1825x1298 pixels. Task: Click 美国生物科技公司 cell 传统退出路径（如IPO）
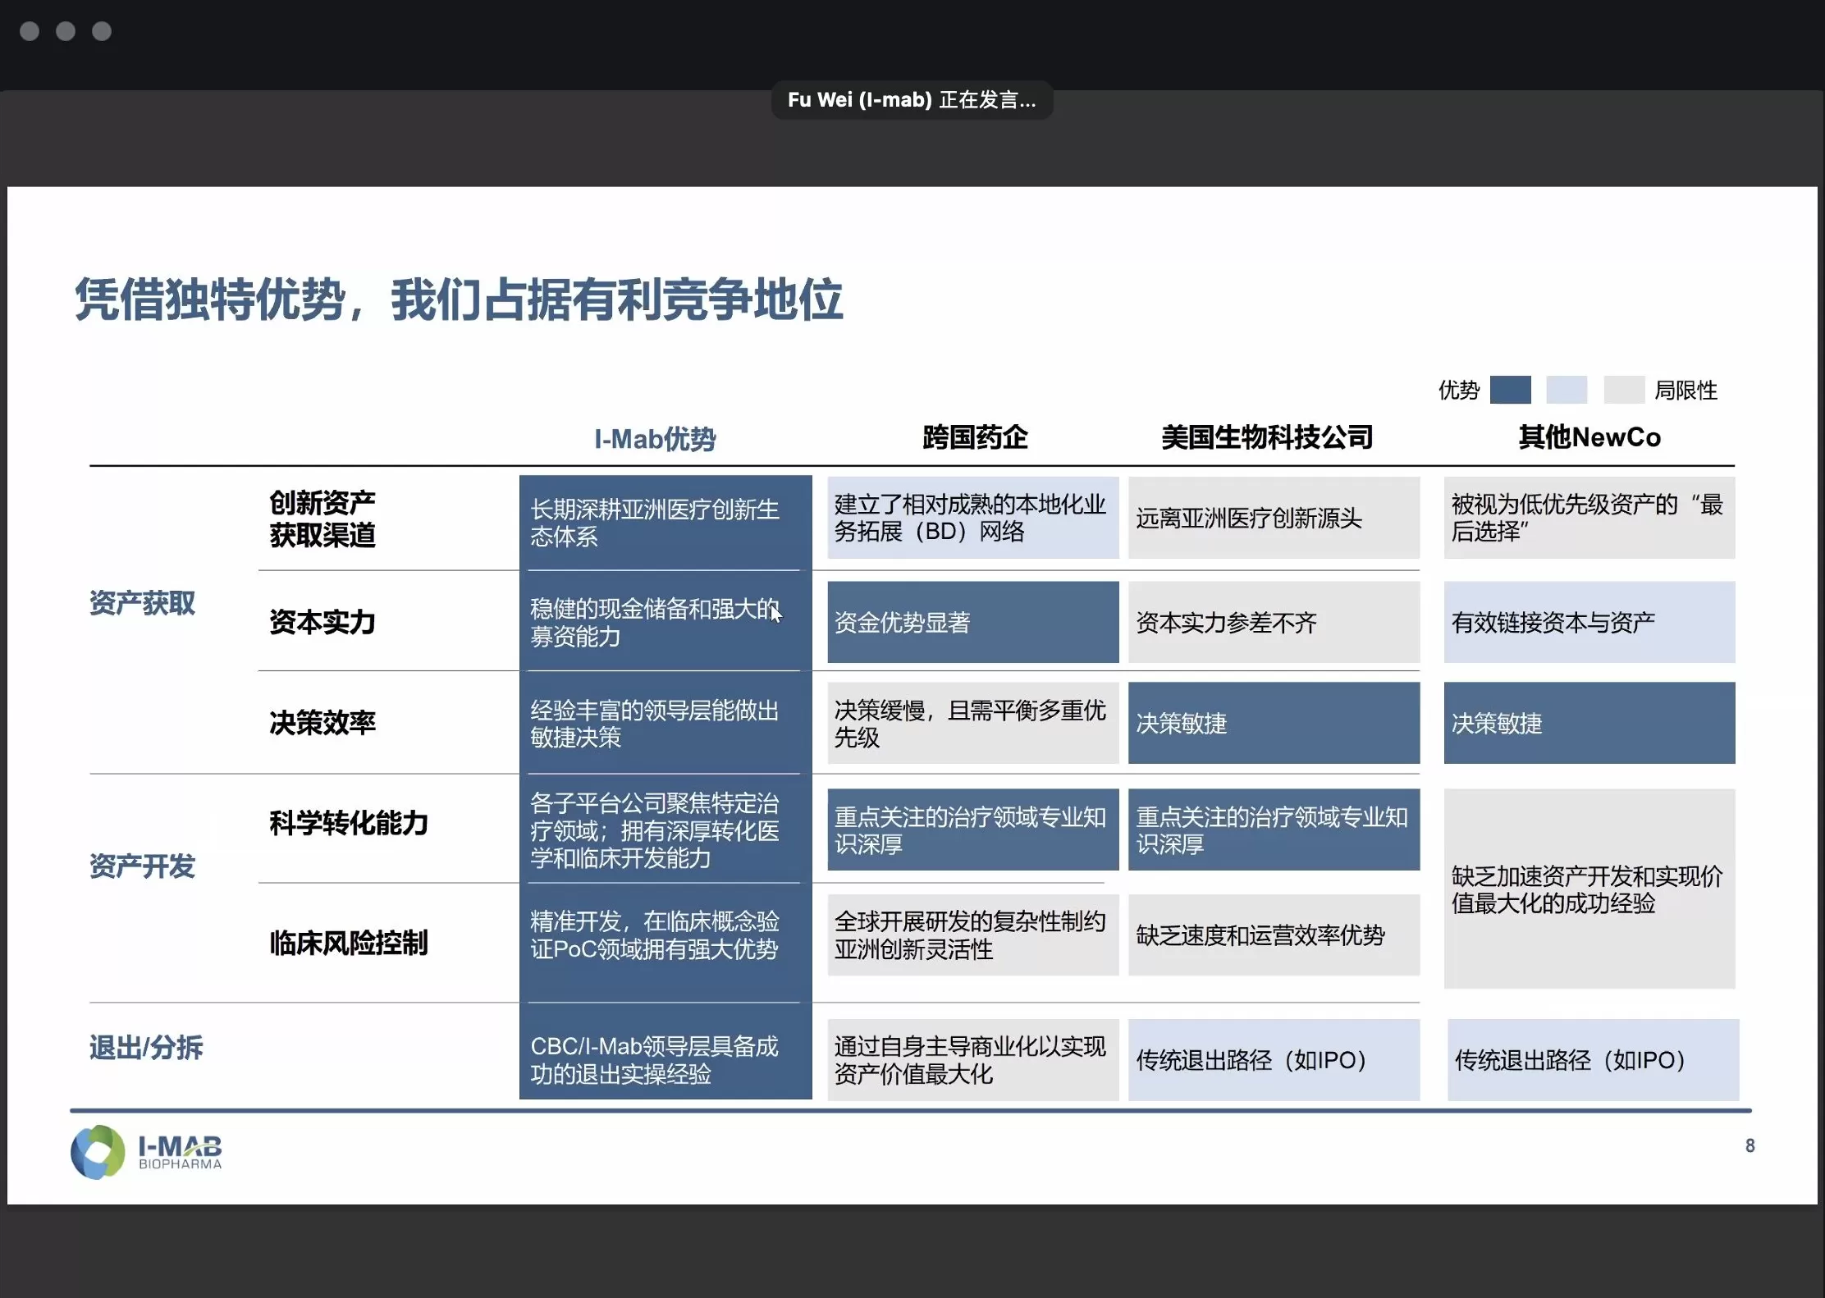coord(1274,1060)
